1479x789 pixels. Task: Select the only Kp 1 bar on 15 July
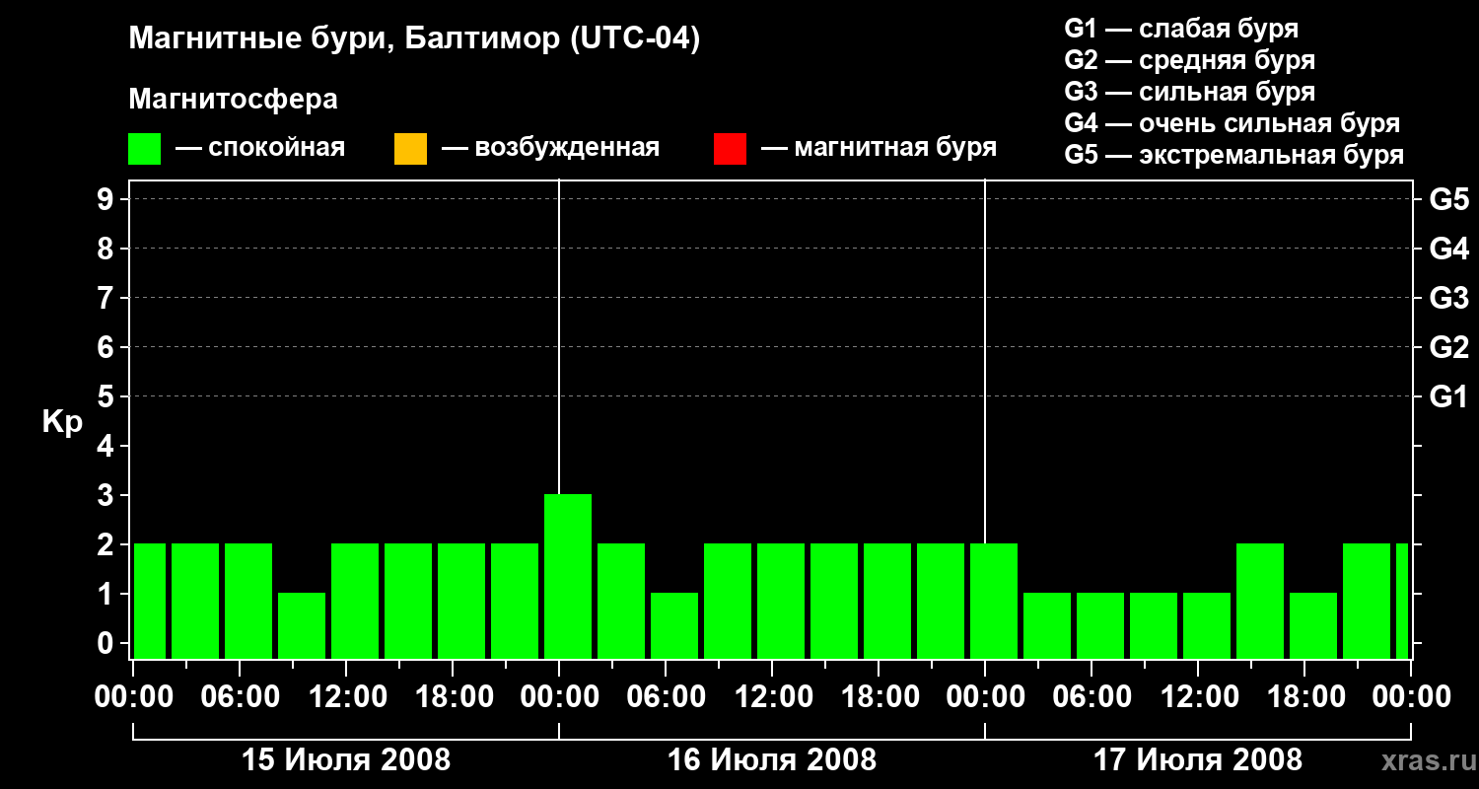302,625
